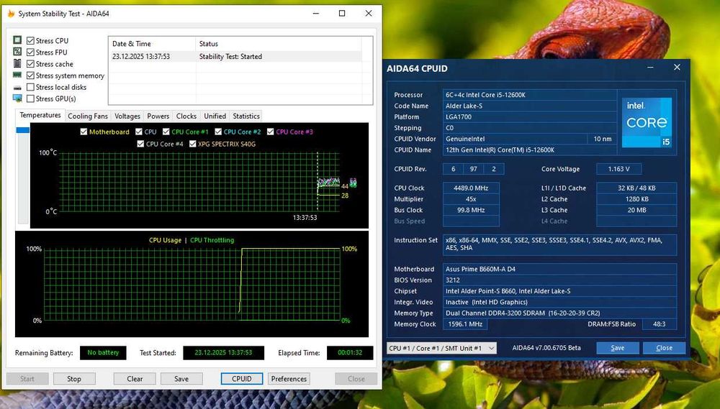Click the CPU Throttling graph legend label

coord(212,240)
